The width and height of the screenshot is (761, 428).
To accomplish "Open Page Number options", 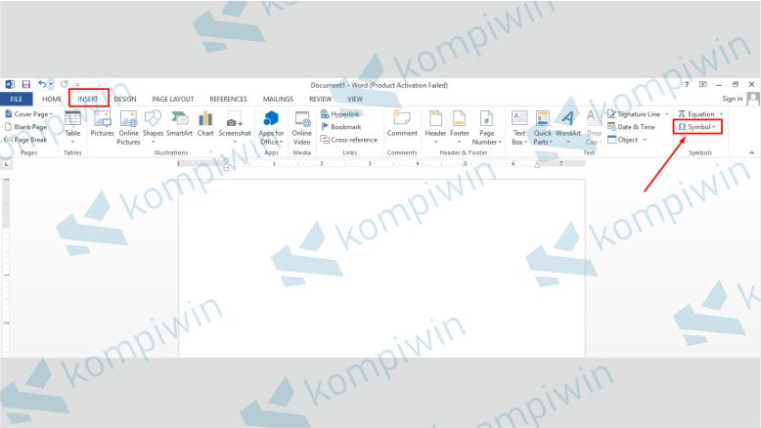I will point(486,127).
